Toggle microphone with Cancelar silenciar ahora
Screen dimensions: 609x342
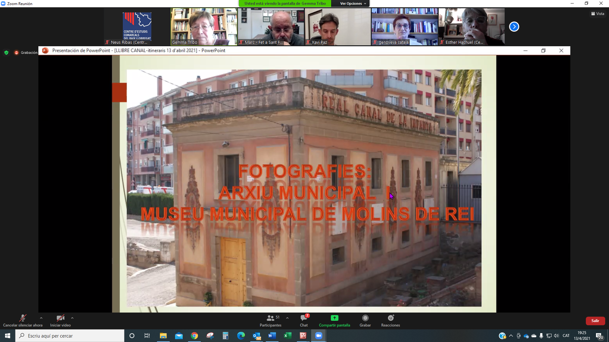[x=23, y=318]
